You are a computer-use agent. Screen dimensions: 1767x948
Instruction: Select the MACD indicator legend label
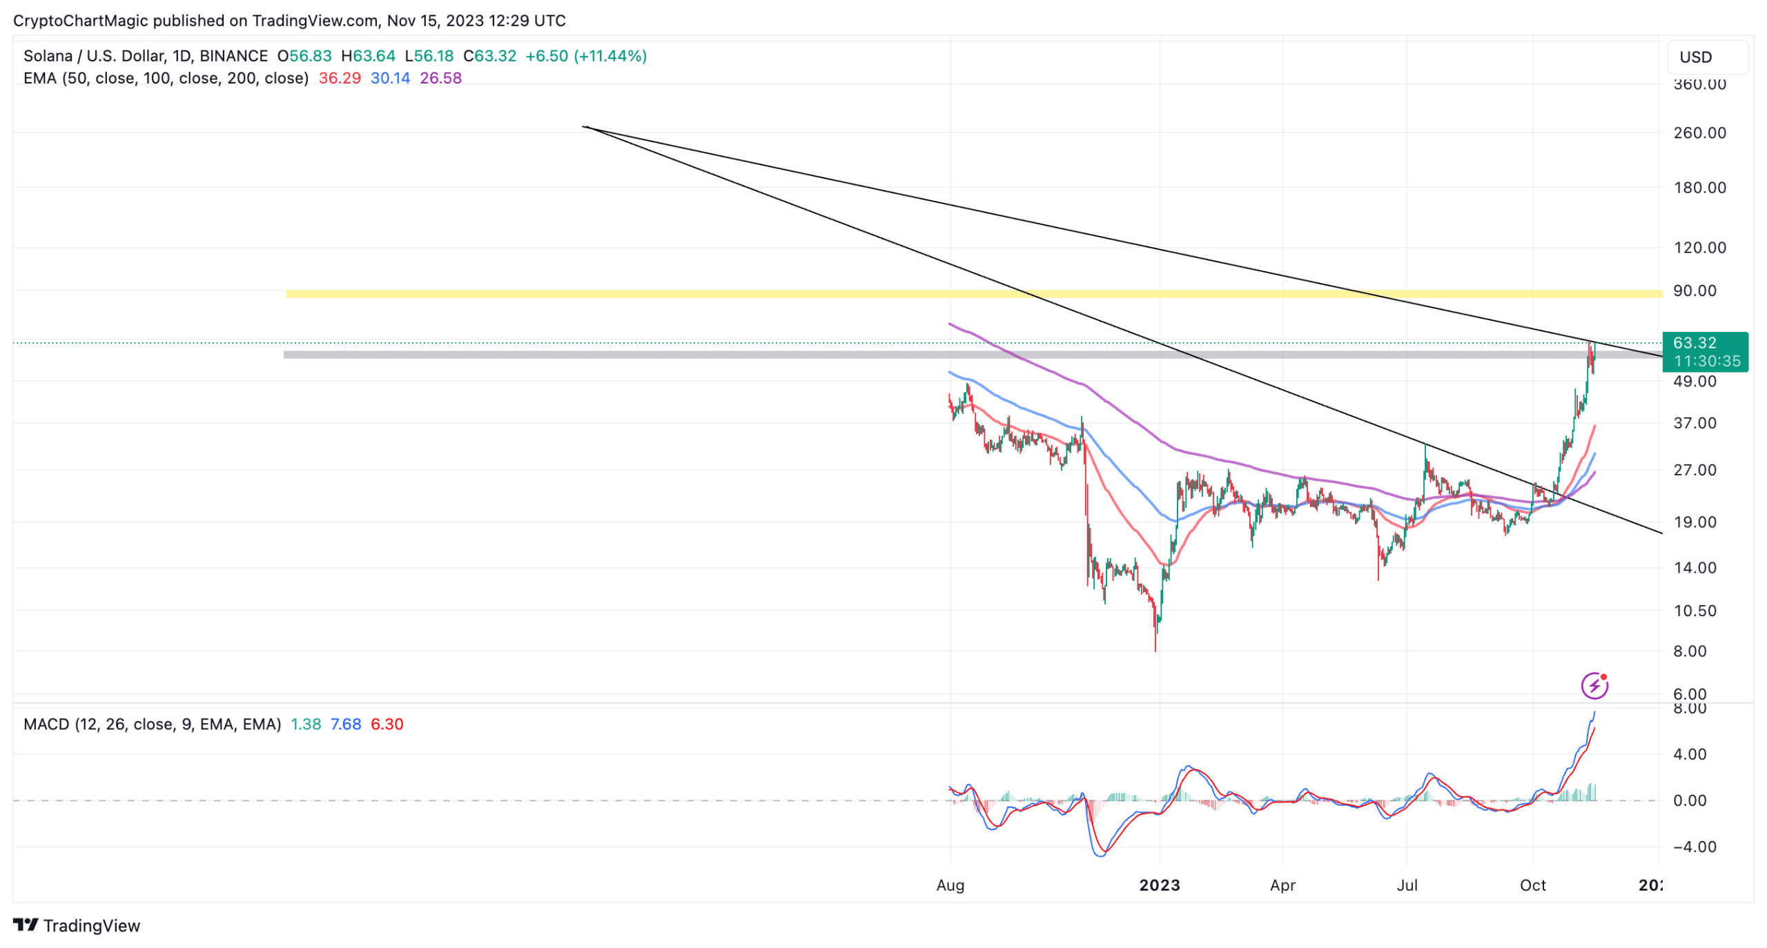click(152, 724)
